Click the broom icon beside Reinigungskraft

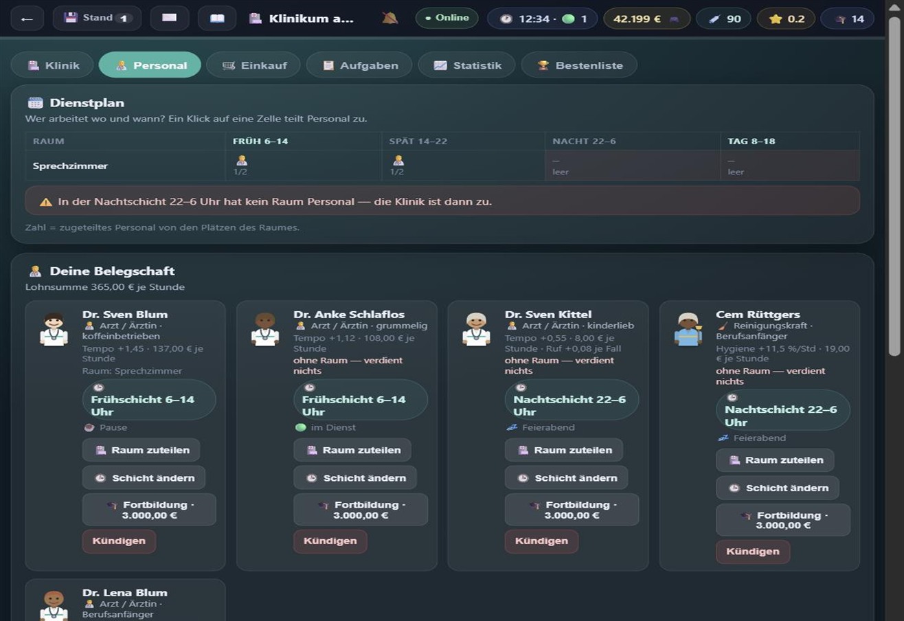[723, 326]
